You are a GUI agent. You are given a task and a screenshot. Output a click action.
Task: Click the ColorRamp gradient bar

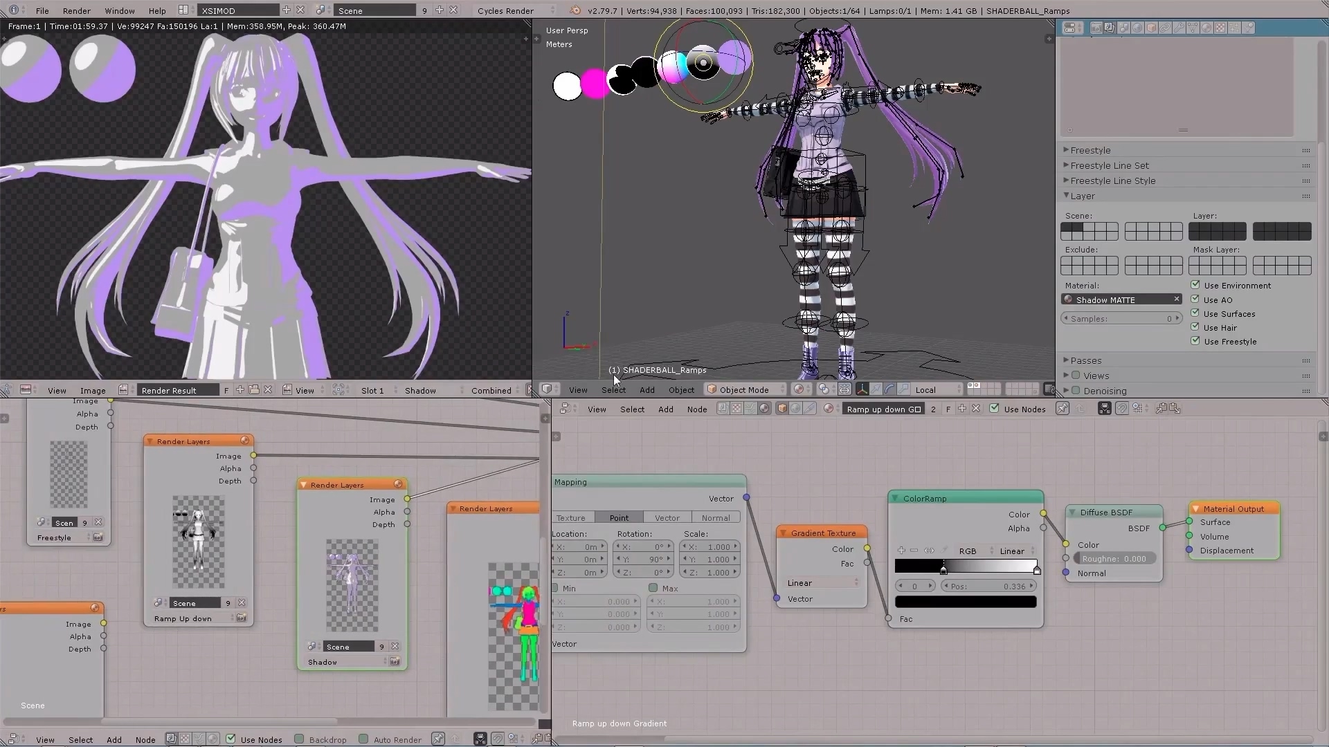pos(966,566)
